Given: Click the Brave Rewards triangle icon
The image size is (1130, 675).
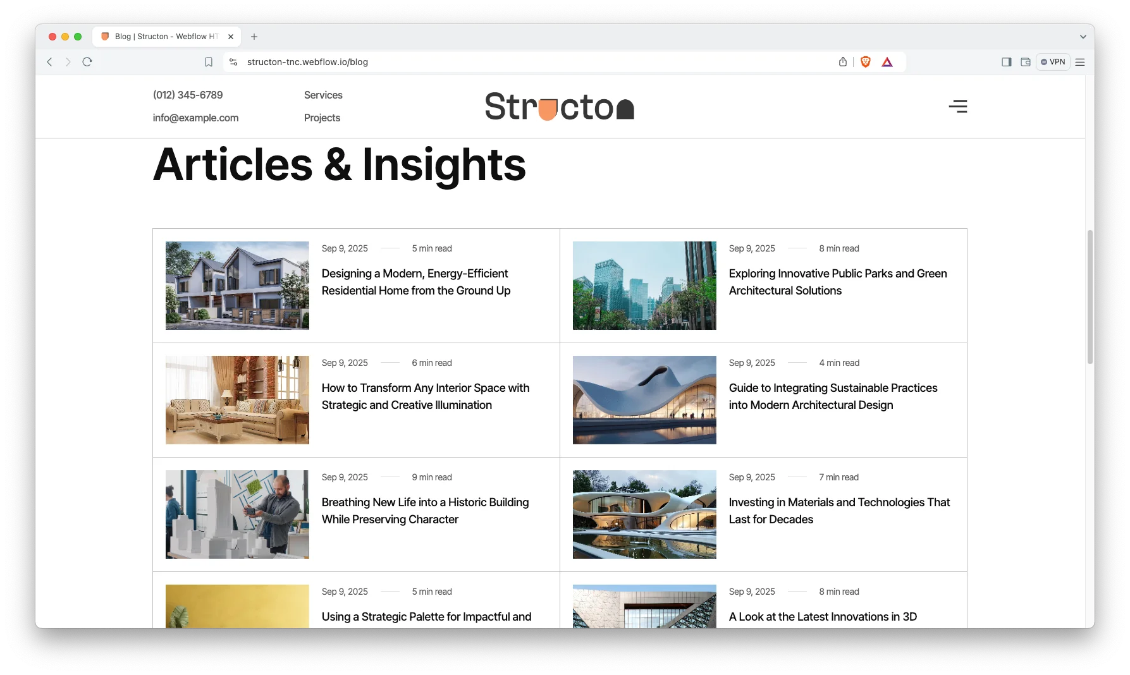Looking at the screenshot, I should point(887,62).
